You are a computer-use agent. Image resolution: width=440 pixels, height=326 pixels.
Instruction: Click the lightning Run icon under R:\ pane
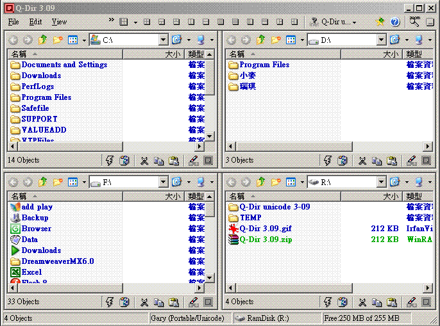pos(328,302)
